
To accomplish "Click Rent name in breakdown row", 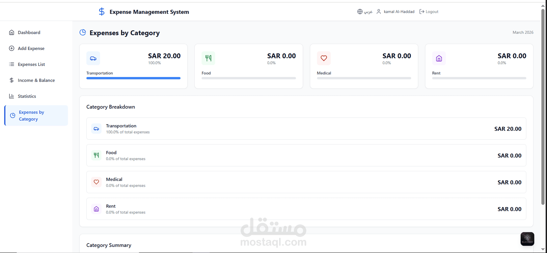I will point(111,206).
